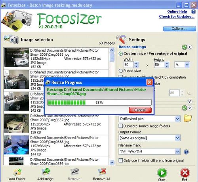Select the Cimg0653.jpg thumbnail
198x182 pixels.
click(17, 58)
